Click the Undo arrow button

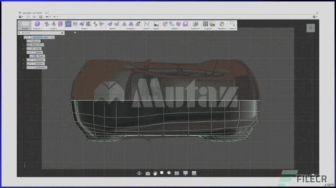click(x=47, y=17)
